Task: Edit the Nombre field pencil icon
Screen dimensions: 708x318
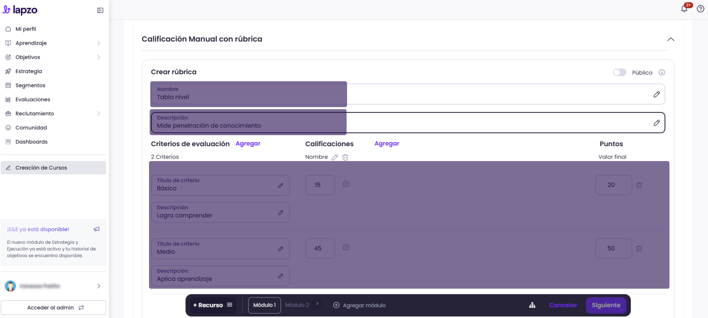Action: pos(656,94)
